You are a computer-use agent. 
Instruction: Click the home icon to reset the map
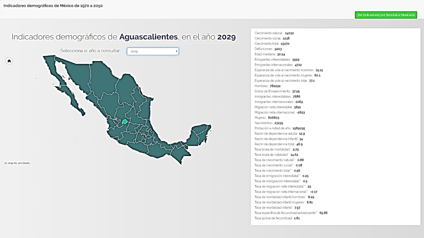click(9, 61)
